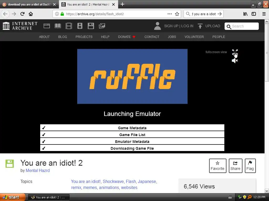269x201 pixels.
Task: Open the page actions three-dots menu
Action: coord(169,14)
